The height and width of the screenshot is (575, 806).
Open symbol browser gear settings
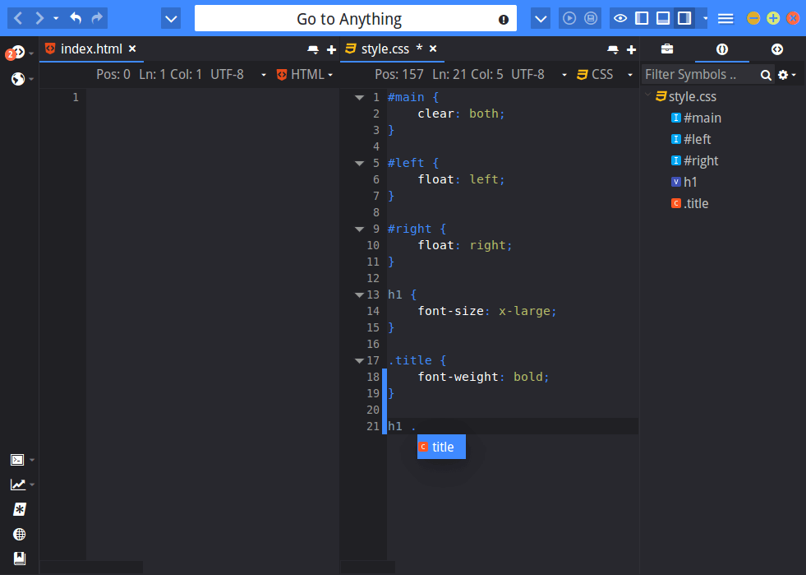786,75
